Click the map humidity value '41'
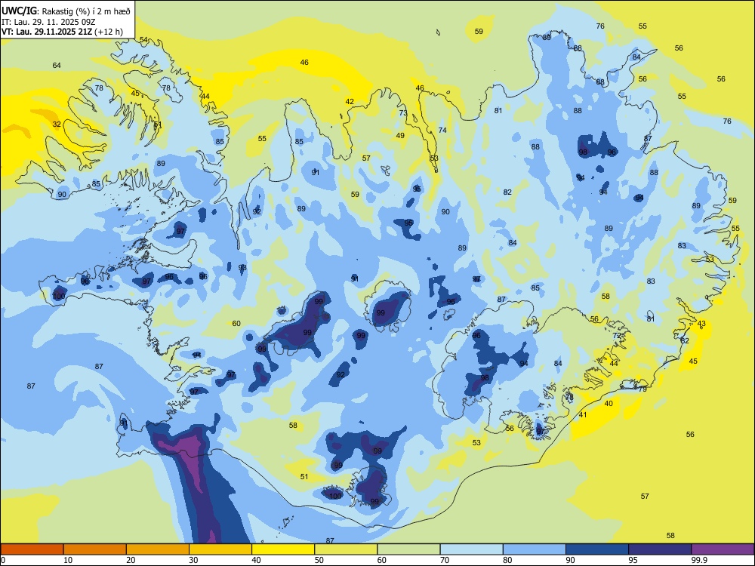This screenshot has width=755, height=566. tap(583, 415)
